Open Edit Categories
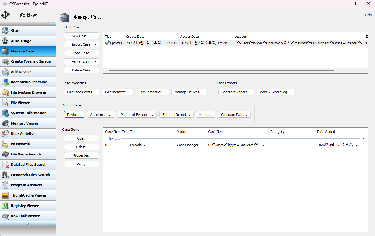375x236 pixels. pyautogui.click(x=152, y=92)
